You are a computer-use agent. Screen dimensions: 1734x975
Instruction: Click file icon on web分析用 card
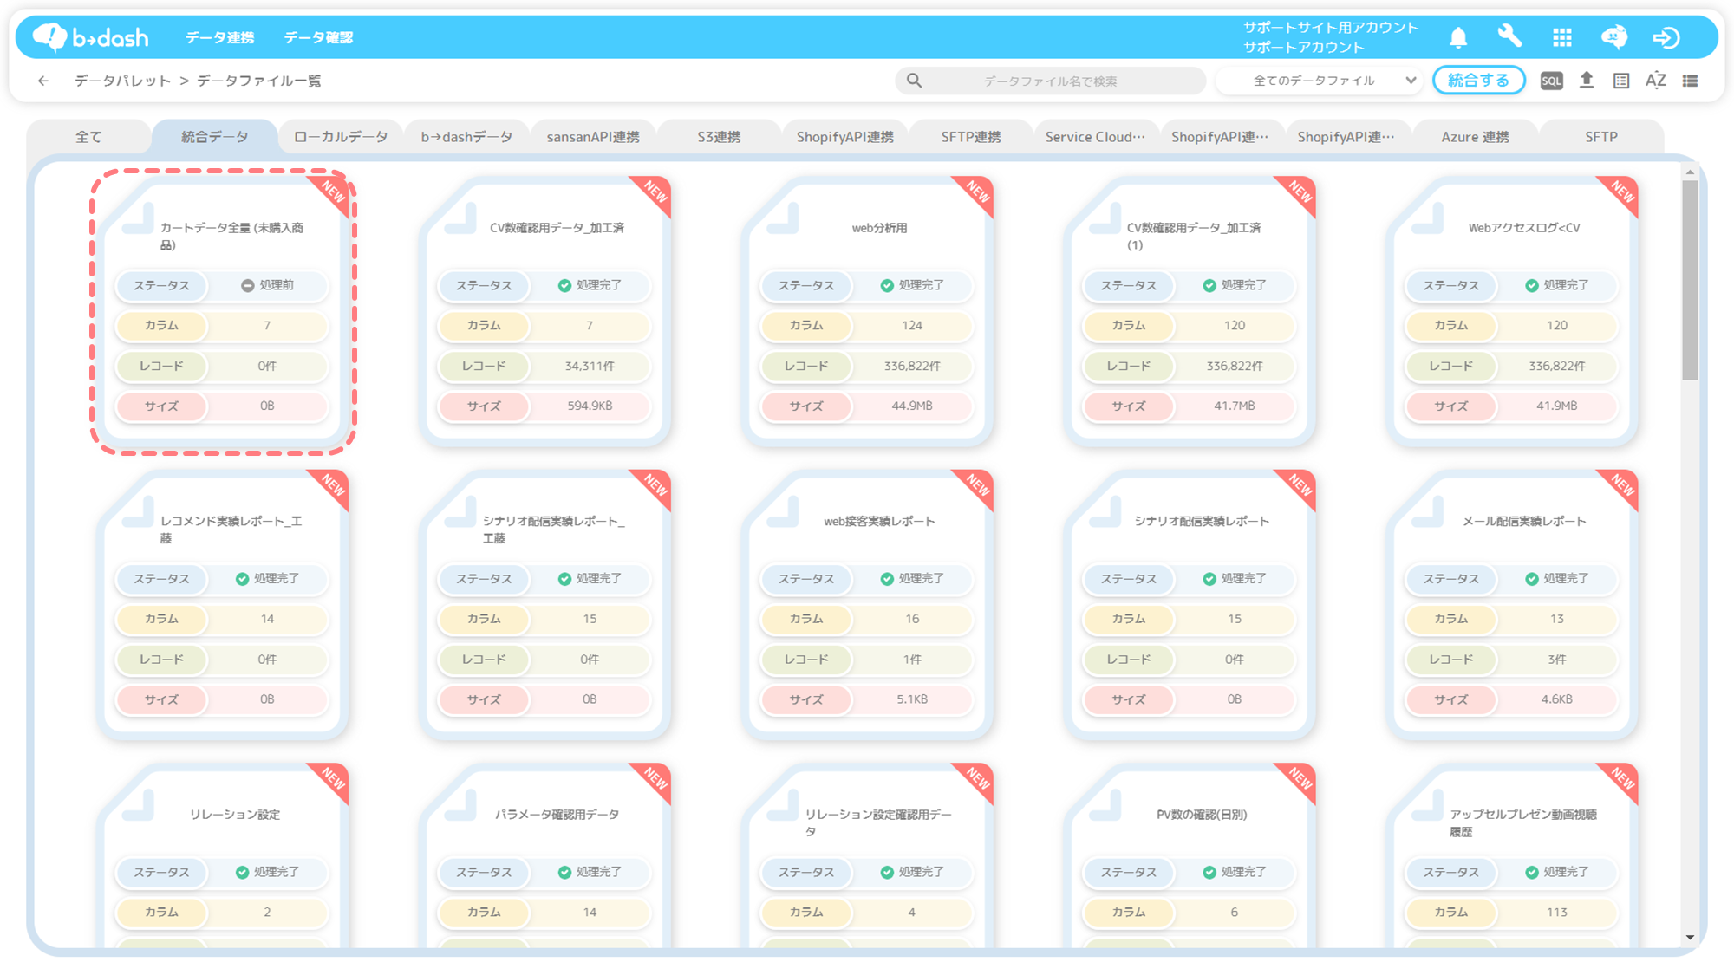[x=783, y=218]
